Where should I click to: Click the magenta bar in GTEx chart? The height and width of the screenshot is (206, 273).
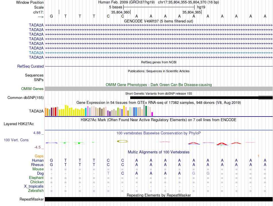click(152, 114)
